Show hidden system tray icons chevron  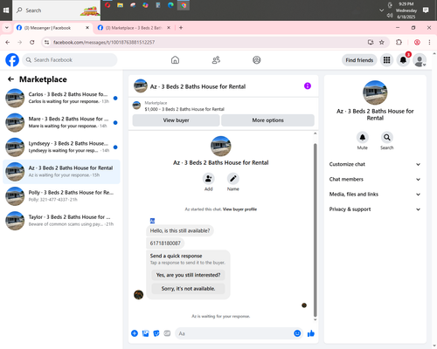[x=381, y=10]
